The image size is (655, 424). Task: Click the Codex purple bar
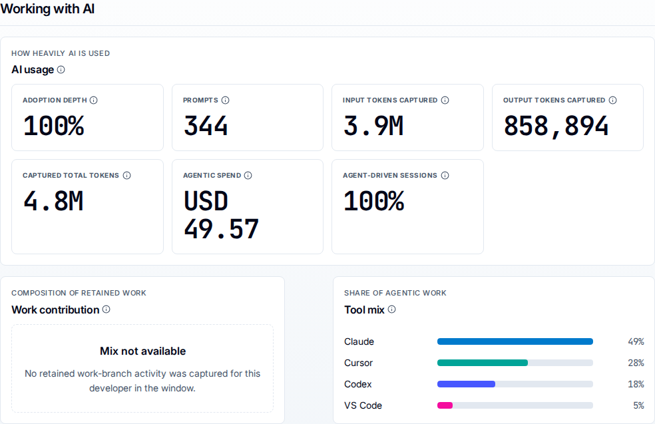click(x=466, y=384)
